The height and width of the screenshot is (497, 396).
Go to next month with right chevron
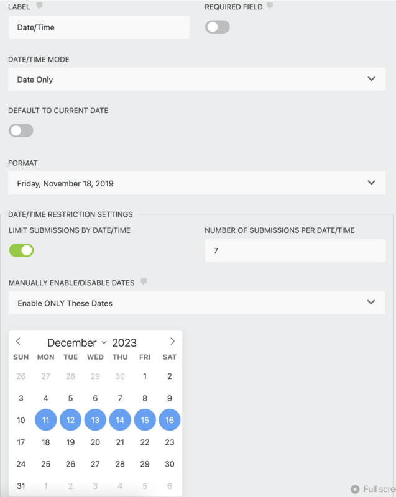pos(172,341)
